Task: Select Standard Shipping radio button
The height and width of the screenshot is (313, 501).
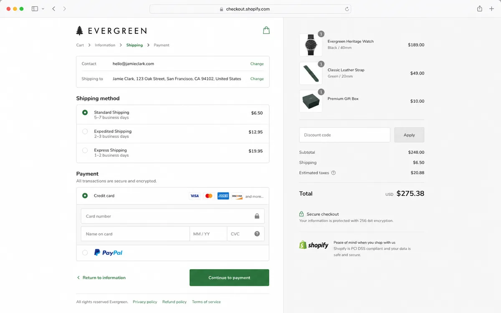Action: (85, 113)
